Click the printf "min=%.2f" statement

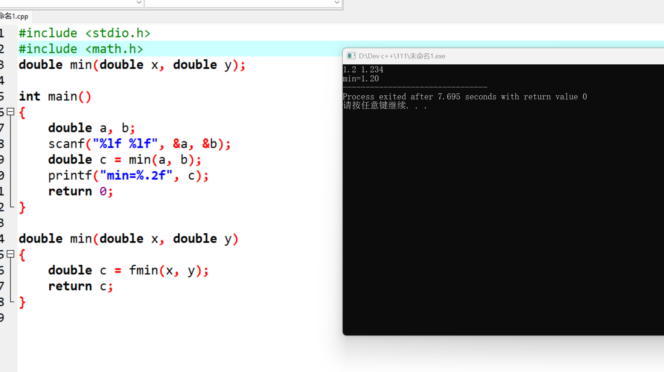coord(129,175)
